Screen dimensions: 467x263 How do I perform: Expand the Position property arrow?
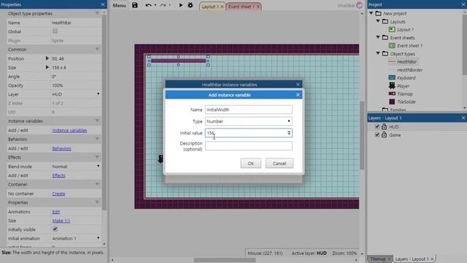pos(47,58)
